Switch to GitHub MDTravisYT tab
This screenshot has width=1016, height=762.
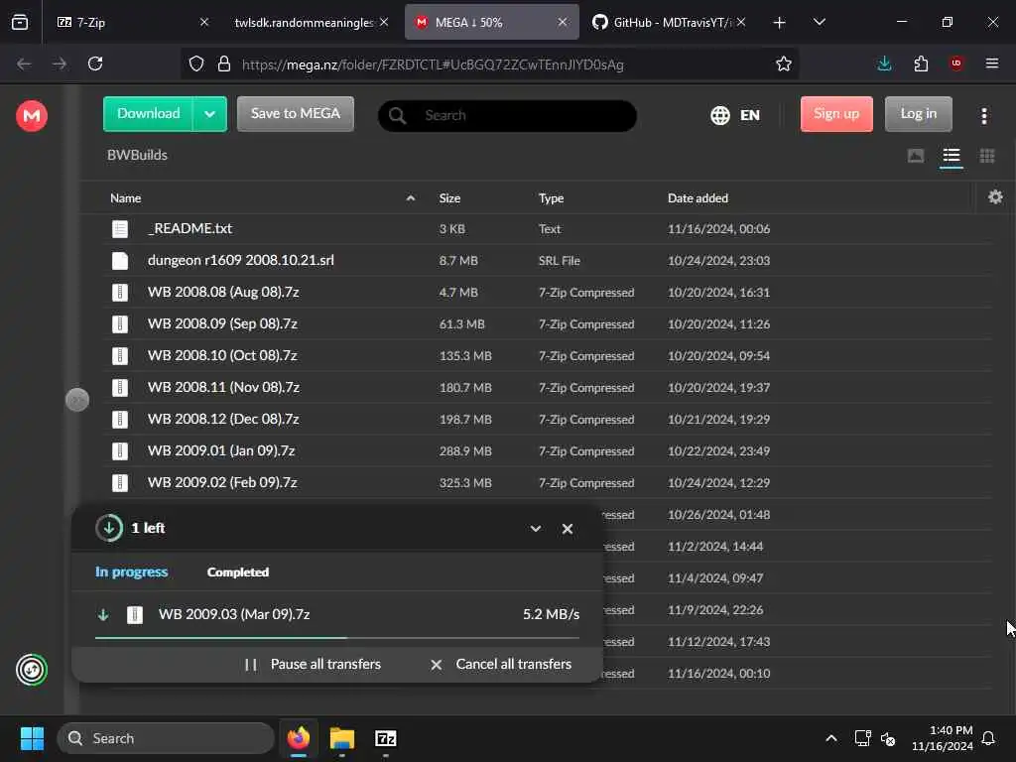667,22
